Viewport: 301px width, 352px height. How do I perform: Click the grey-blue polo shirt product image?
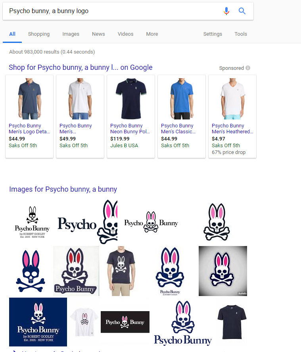29,98
